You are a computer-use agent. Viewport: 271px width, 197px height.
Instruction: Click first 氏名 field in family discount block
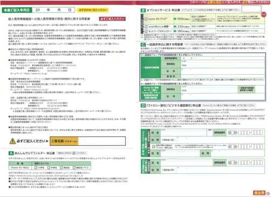coord(184,133)
